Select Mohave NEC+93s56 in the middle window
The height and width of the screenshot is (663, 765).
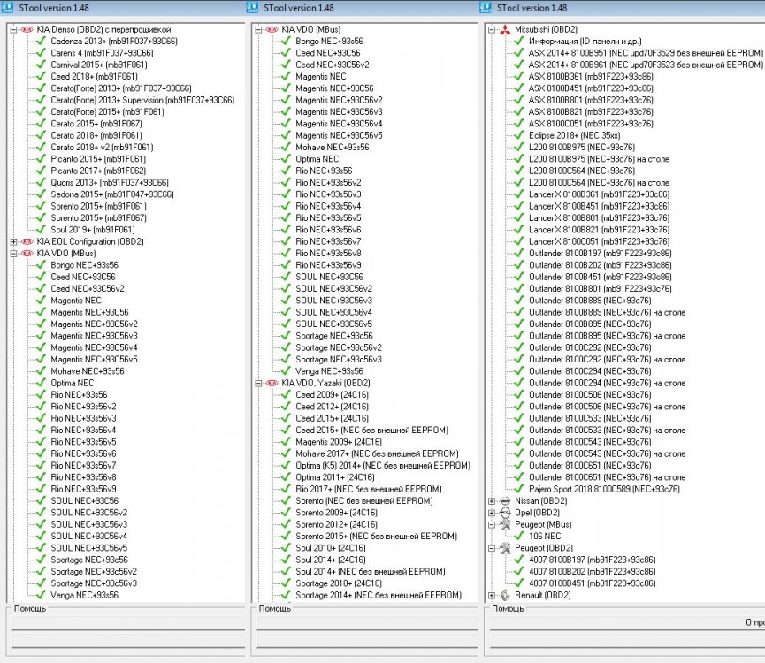click(333, 148)
